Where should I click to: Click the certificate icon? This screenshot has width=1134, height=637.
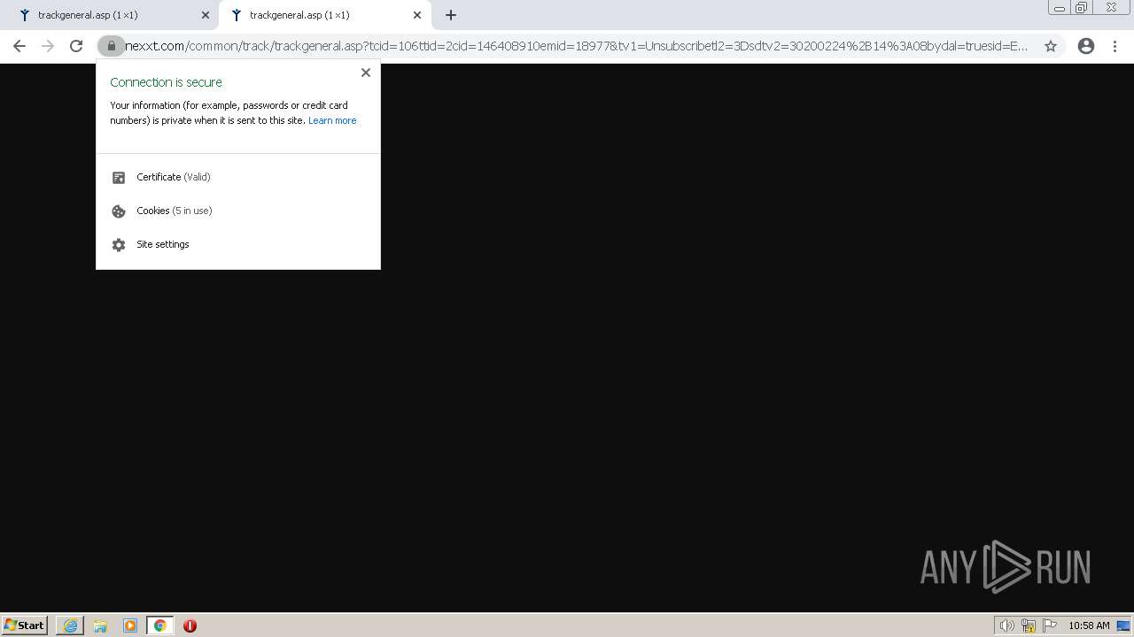tap(119, 178)
